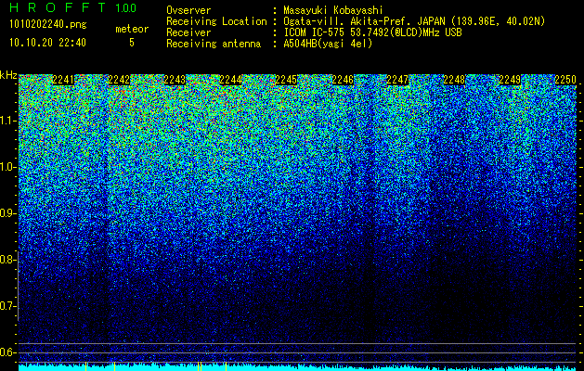Click the 2249 time label
The height and width of the screenshot is (371, 584).
(x=510, y=80)
